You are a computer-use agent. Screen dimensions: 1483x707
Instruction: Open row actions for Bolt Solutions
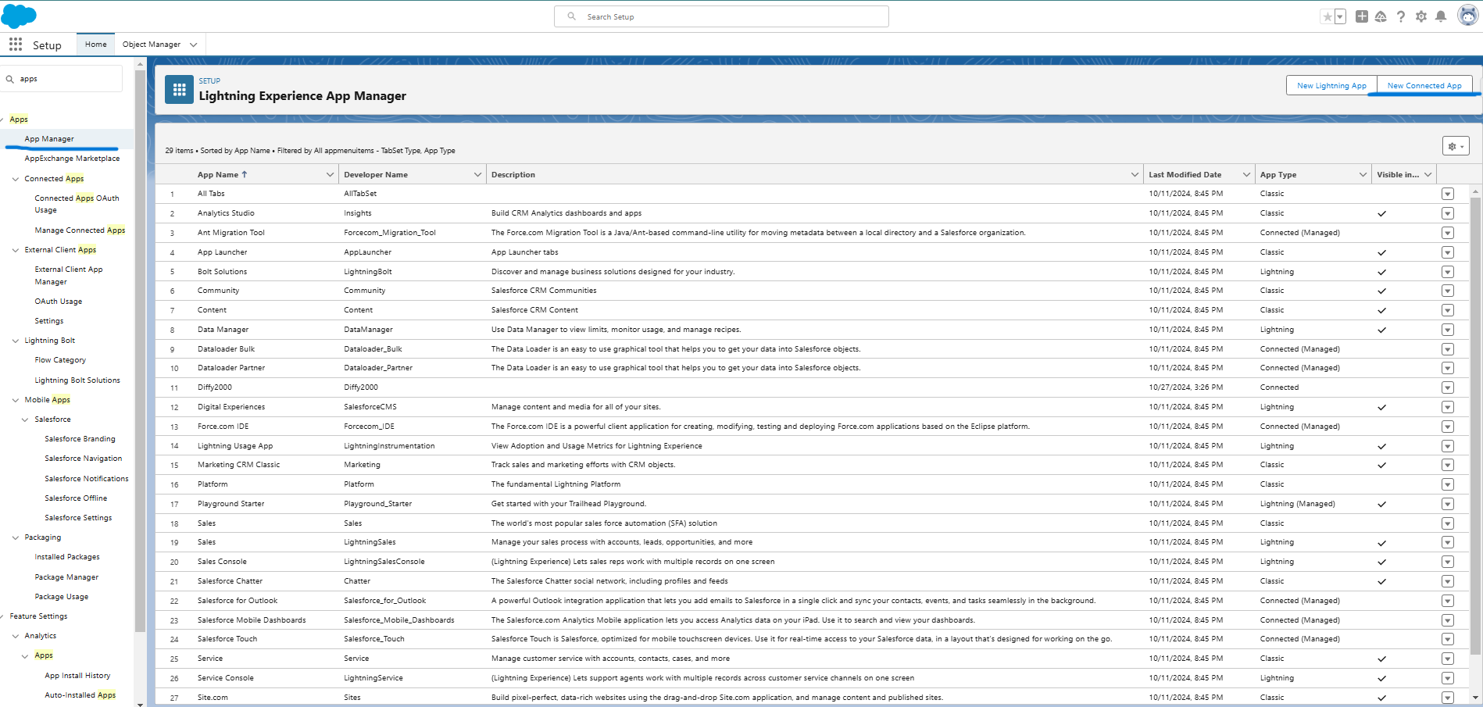(x=1447, y=272)
